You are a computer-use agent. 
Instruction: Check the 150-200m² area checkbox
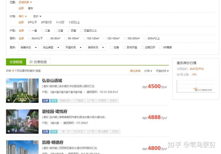[x=125, y=38]
